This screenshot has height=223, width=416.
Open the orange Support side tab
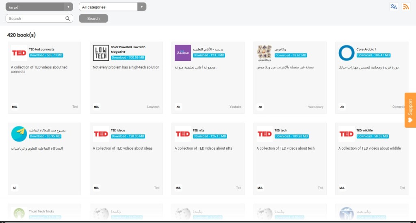tap(410, 110)
